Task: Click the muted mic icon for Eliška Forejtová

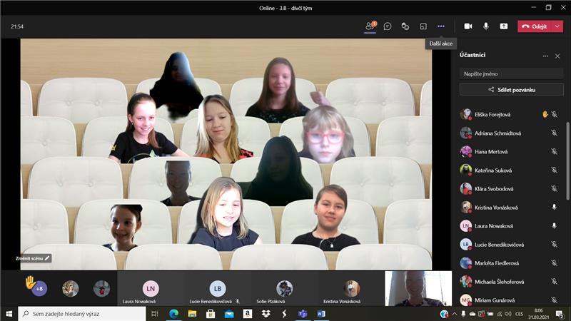Action: [x=555, y=114]
